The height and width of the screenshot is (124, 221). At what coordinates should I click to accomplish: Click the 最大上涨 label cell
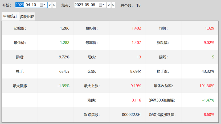[x=92, y=86]
